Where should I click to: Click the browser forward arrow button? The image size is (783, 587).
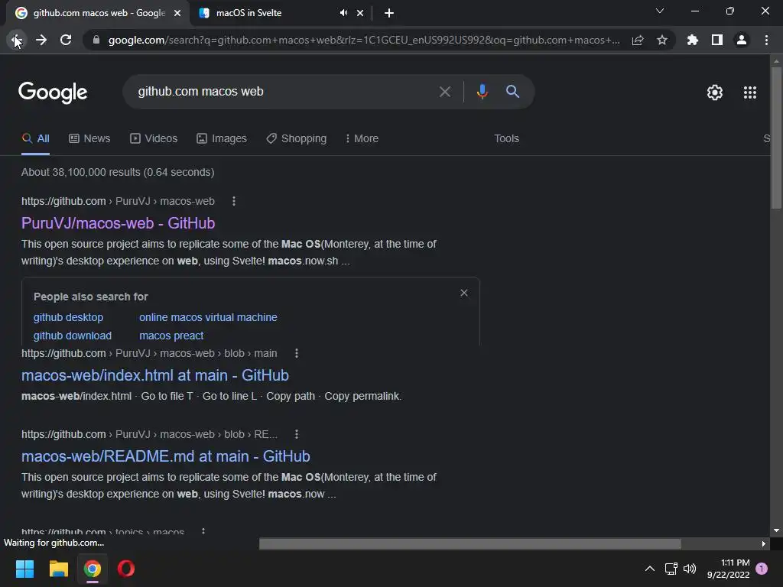(x=41, y=40)
